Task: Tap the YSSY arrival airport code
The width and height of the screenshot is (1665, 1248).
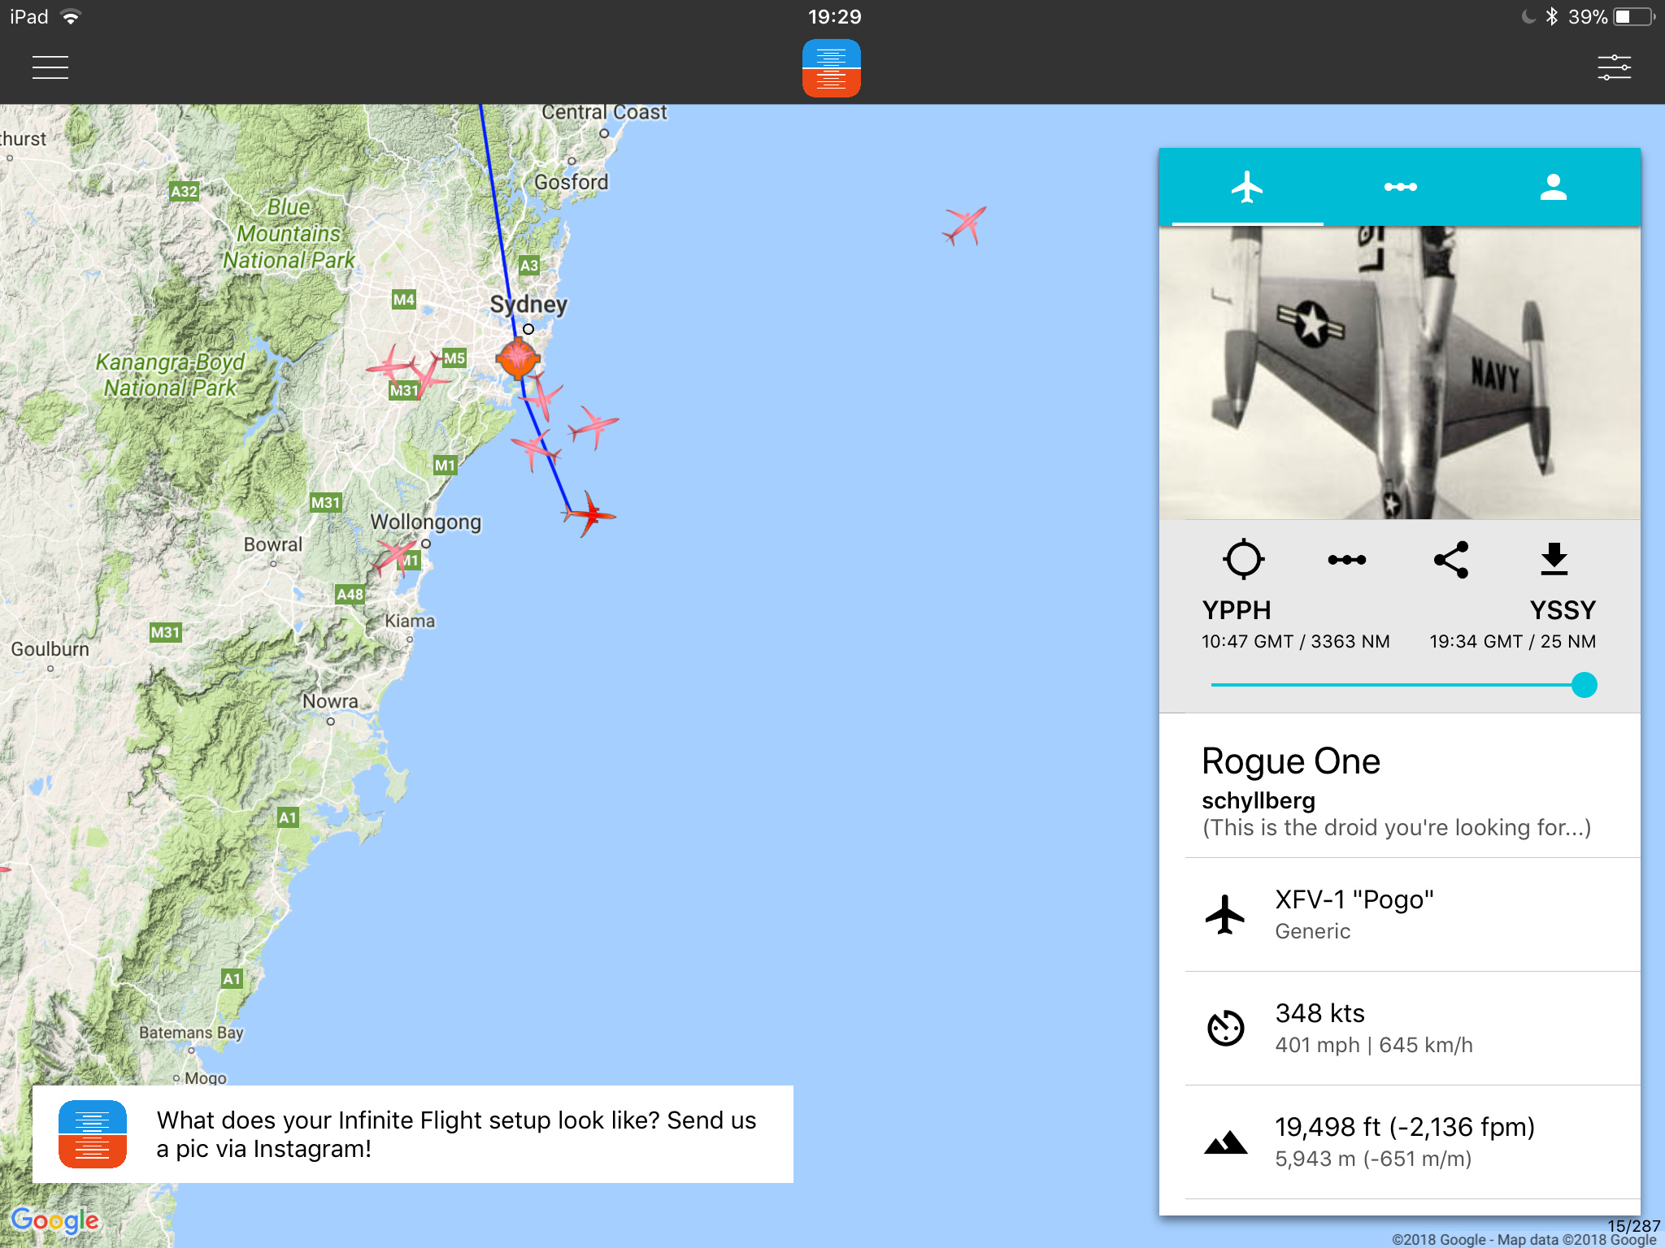Action: coord(1562,610)
